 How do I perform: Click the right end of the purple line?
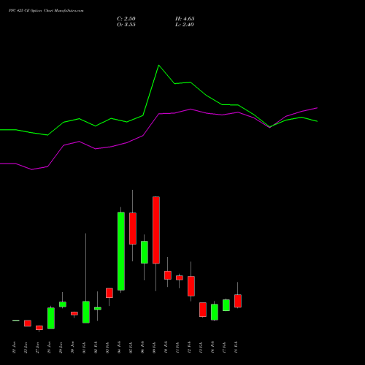(317, 108)
